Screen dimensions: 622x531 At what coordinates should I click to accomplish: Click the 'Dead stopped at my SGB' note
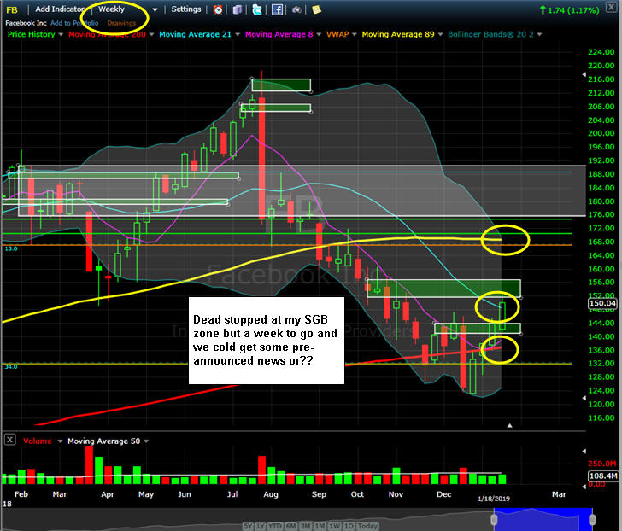point(267,341)
